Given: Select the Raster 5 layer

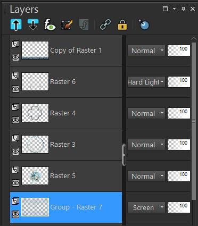Looking at the screenshot, I should pos(66,176).
